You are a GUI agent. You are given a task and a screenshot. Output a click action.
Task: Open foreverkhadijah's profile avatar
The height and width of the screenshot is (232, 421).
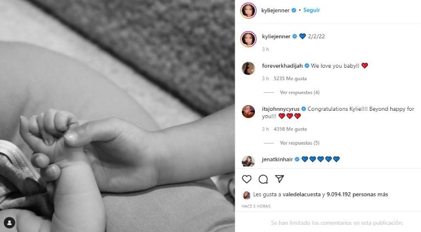point(248,68)
